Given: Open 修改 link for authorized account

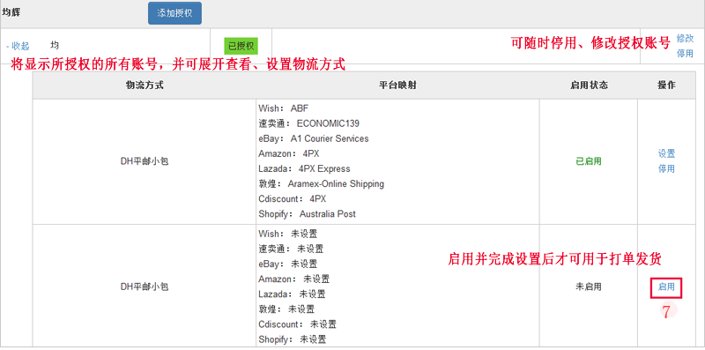Looking at the screenshot, I should 685,39.
